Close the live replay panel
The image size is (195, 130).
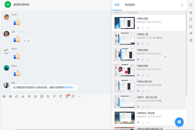182,5
